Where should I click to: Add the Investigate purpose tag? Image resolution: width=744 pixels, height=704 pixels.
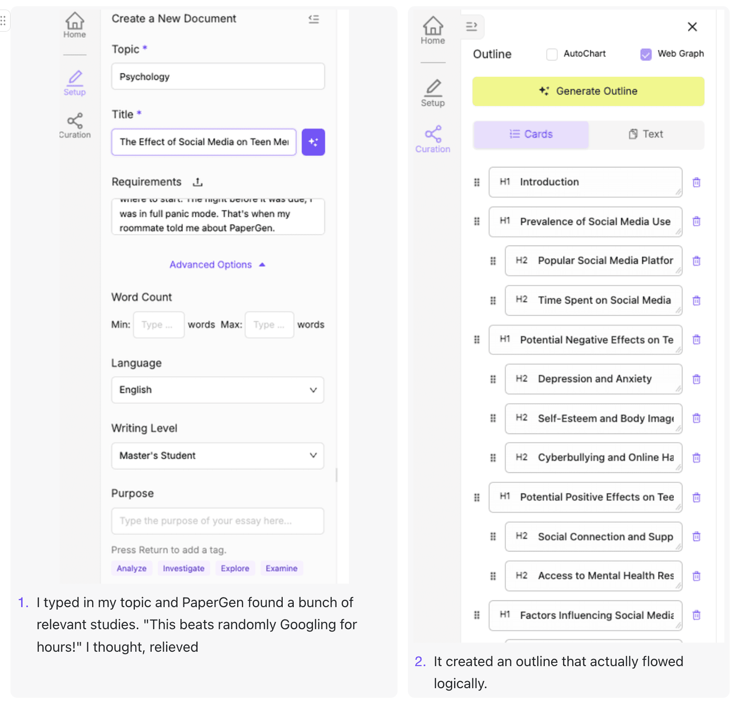pyautogui.click(x=183, y=568)
